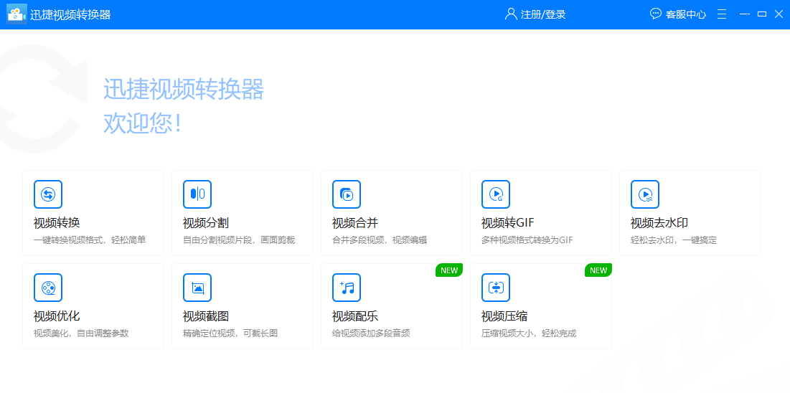Image resolution: width=790 pixels, height=393 pixels.
Task: Click the 视频截图 screenshot icon
Action: tap(197, 288)
